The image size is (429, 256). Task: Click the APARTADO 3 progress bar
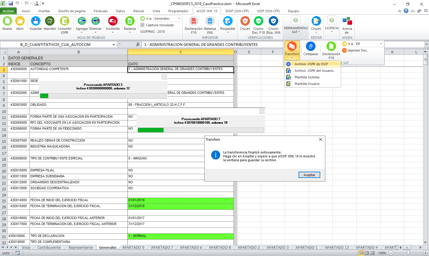click(103, 96)
